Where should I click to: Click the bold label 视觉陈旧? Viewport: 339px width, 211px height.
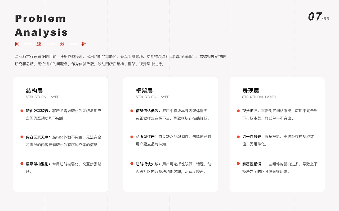click(251, 111)
